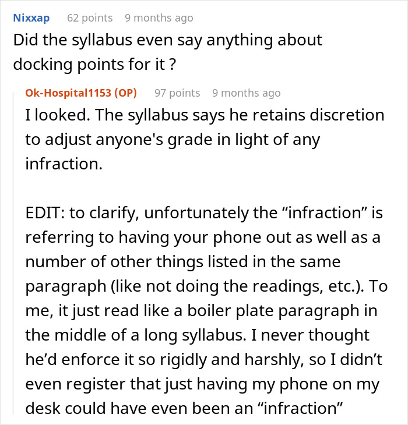Click the (OP) tag beside the username

(x=125, y=93)
